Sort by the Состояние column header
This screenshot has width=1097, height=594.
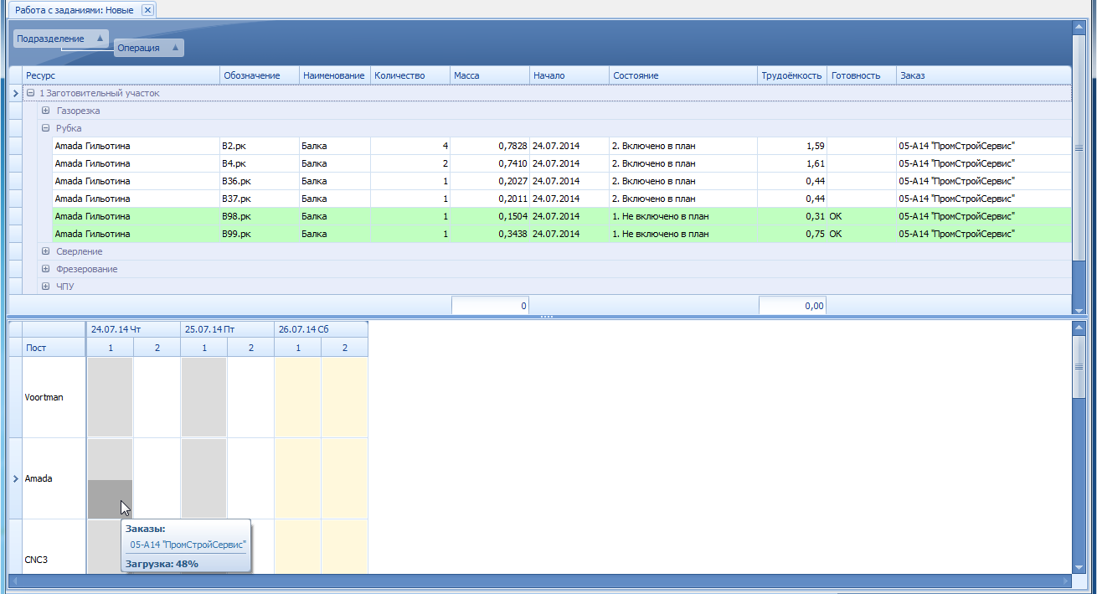(x=683, y=75)
